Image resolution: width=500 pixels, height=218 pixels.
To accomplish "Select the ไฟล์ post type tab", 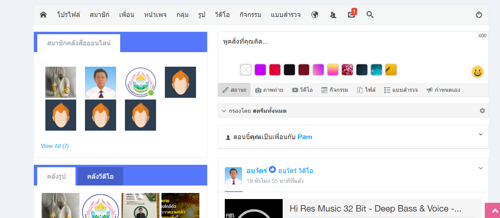I will click(366, 90).
